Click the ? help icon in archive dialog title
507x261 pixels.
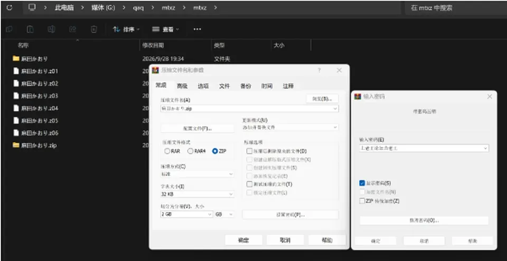coord(320,70)
